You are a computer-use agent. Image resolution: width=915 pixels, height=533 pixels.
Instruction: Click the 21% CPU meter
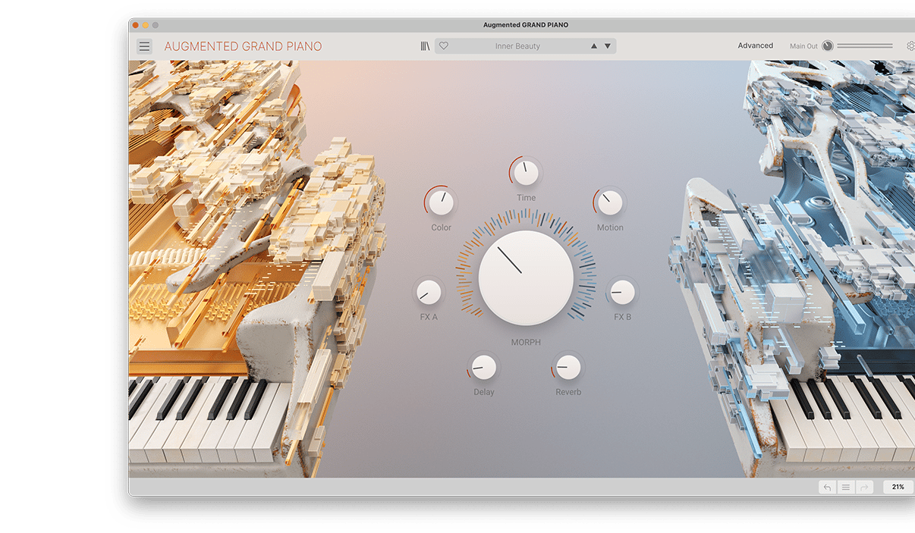click(898, 487)
